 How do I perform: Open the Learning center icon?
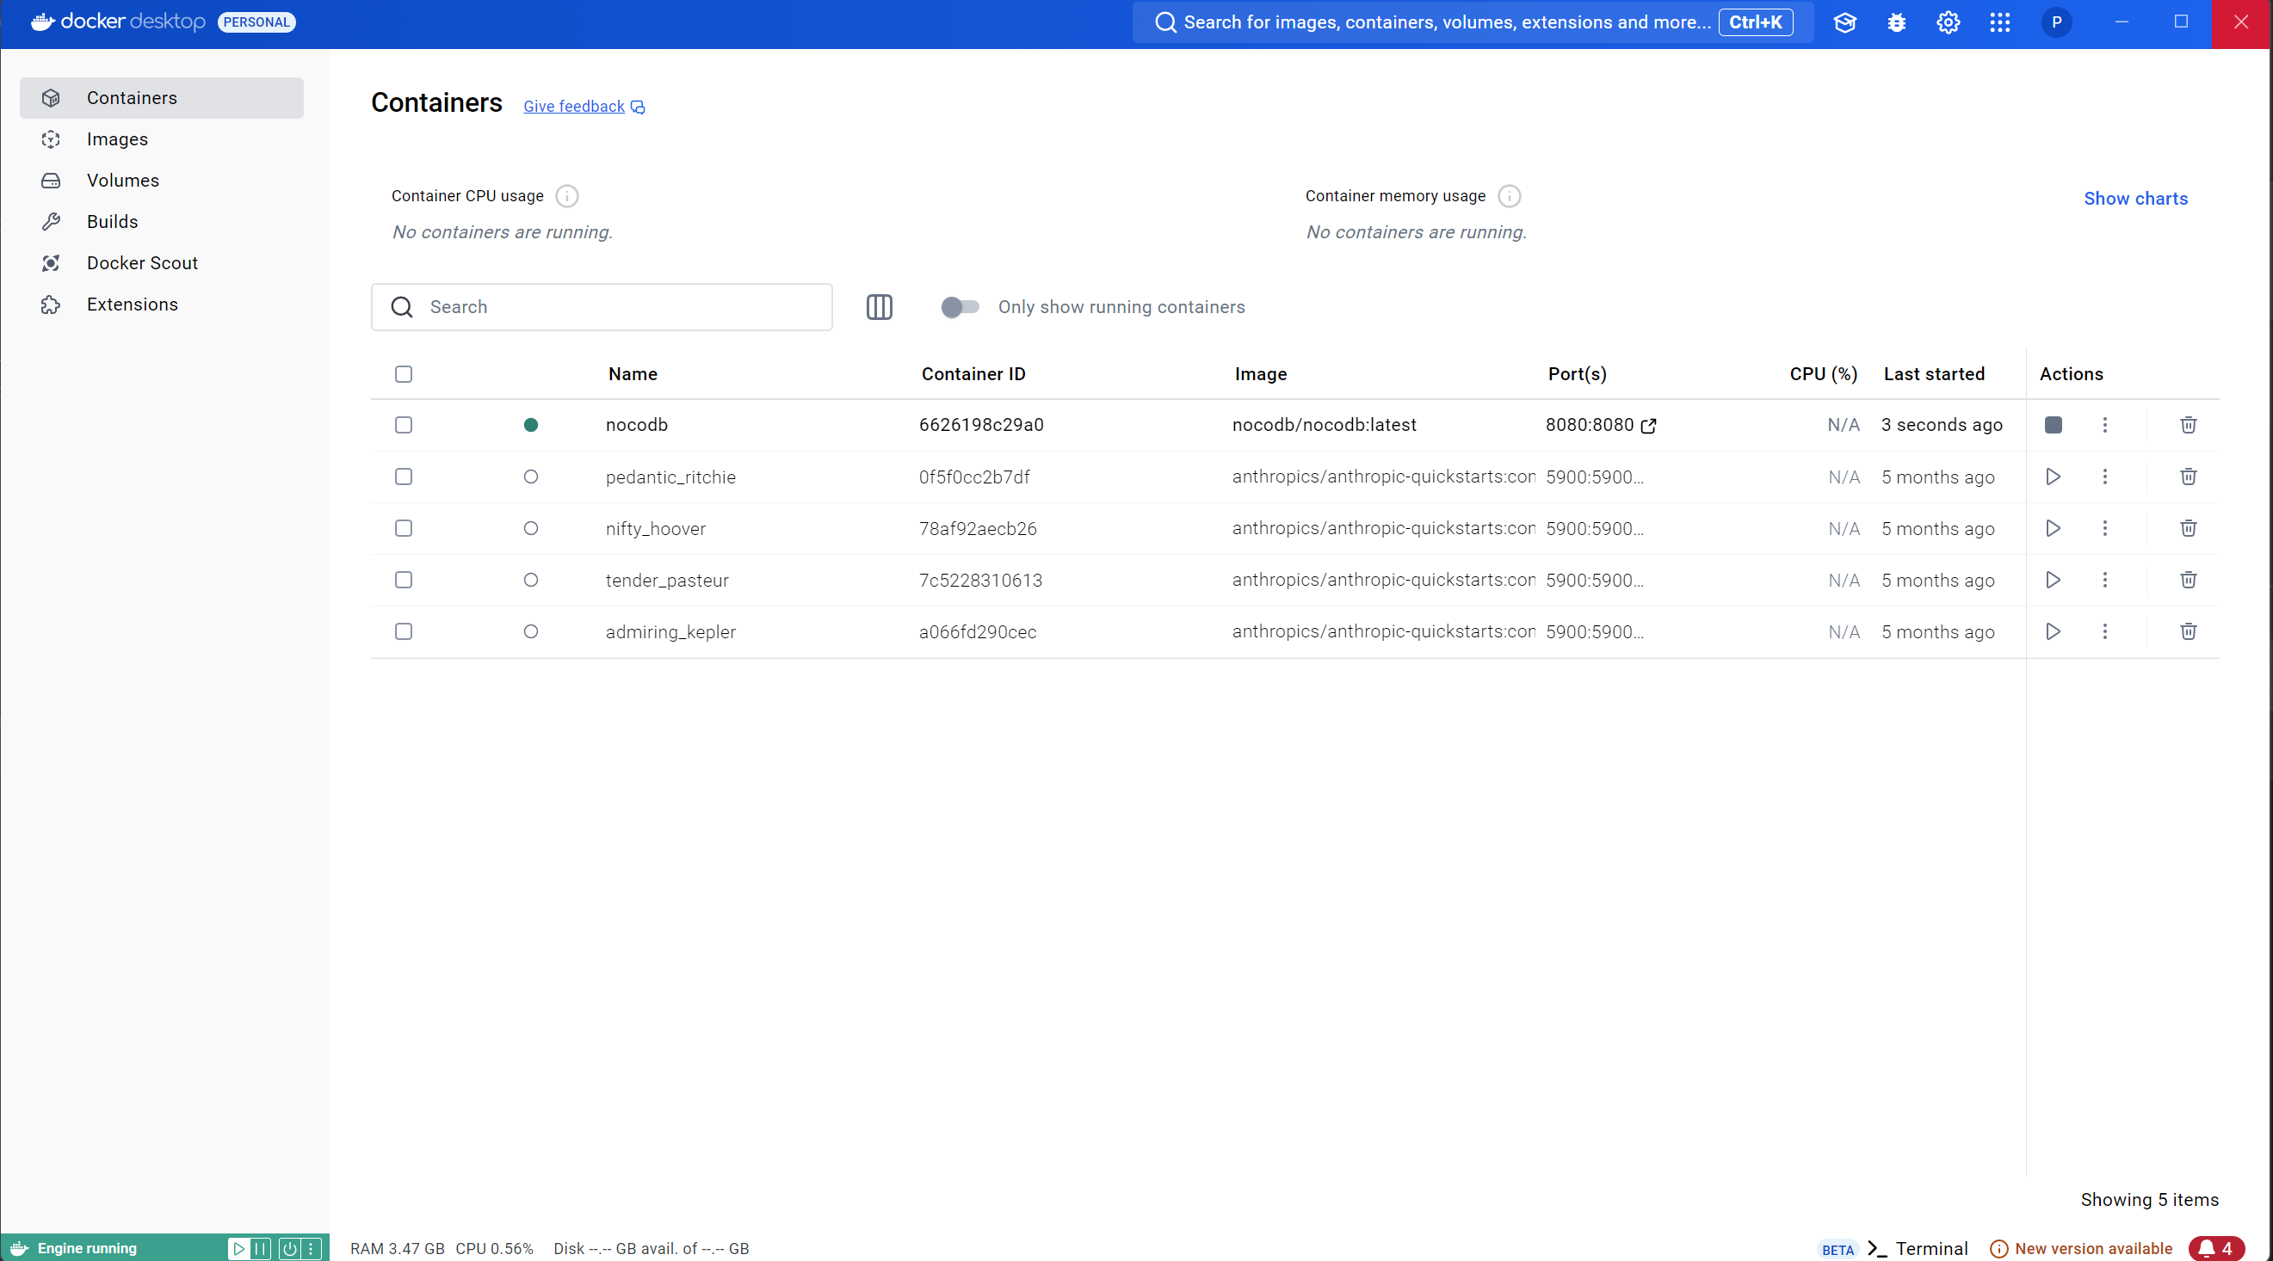tap(1845, 22)
